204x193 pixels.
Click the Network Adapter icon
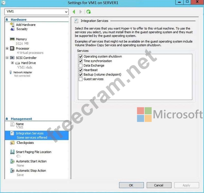(x=11, y=72)
